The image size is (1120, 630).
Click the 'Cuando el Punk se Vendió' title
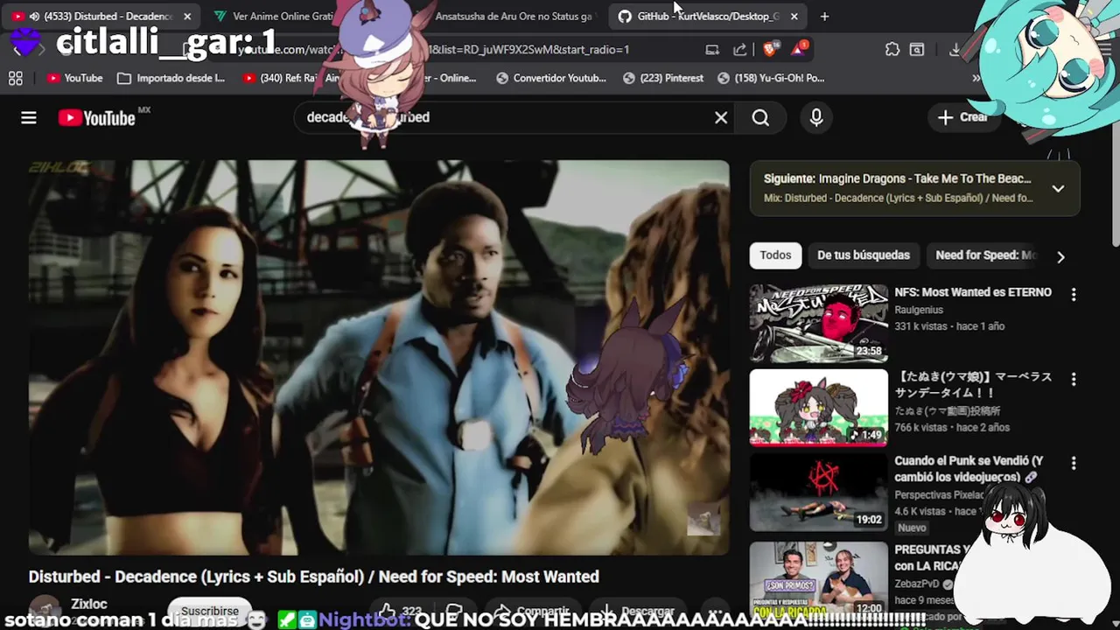[x=969, y=468]
